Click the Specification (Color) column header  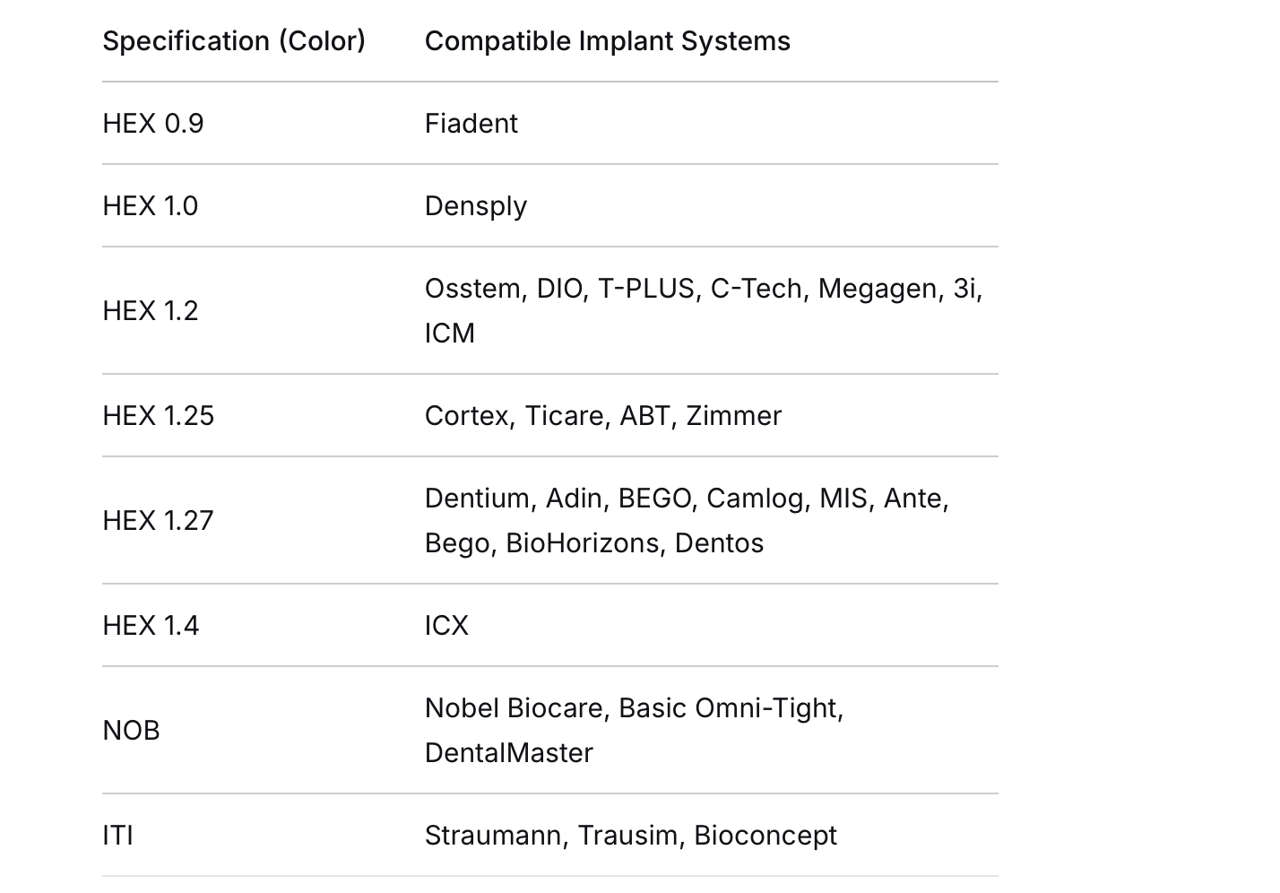pos(234,41)
